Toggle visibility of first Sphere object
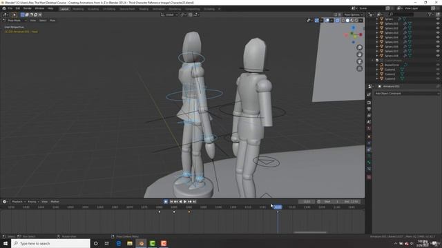 (x=438, y=19)
